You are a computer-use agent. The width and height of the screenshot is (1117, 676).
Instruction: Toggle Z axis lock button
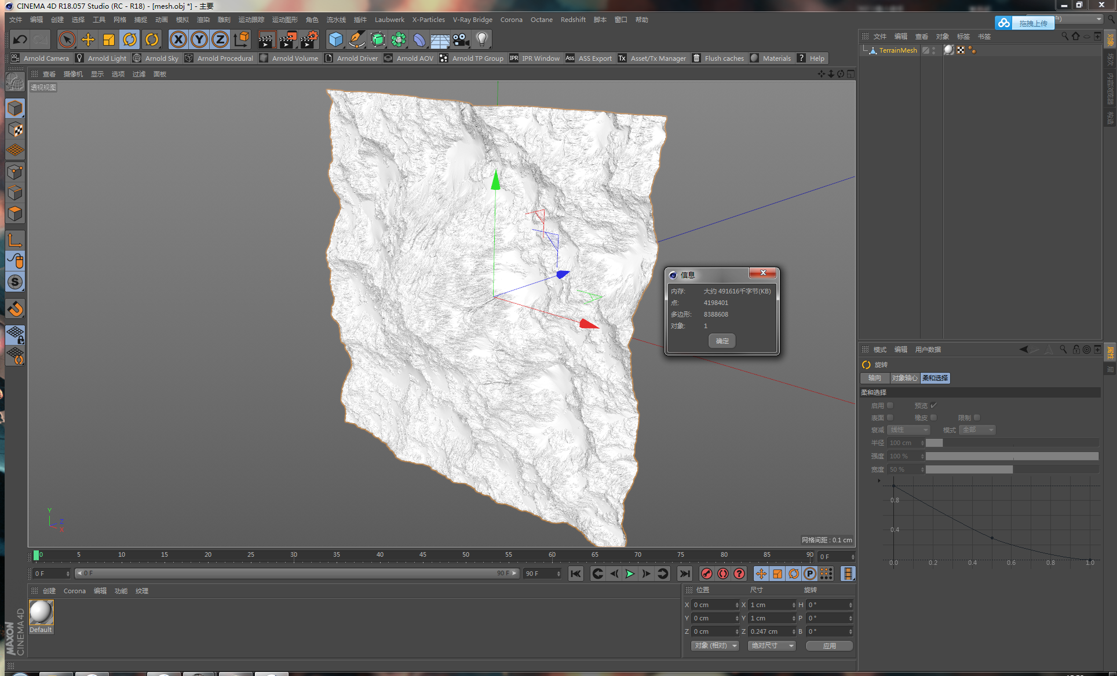click(220, 39)
